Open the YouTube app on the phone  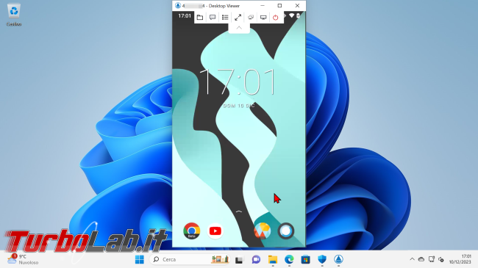point(215,231)
